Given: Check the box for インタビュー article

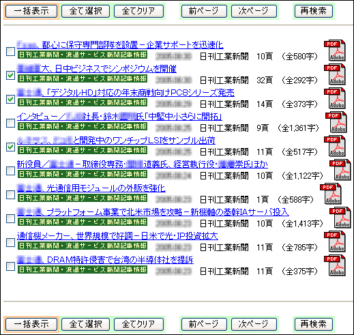Looking at the screenshot, I should (x=10, y=123).
